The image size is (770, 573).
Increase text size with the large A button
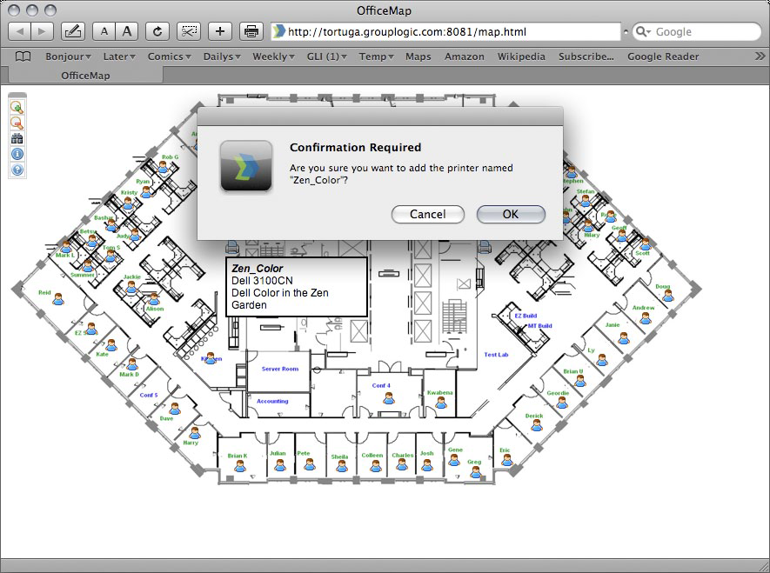[125, 30]
